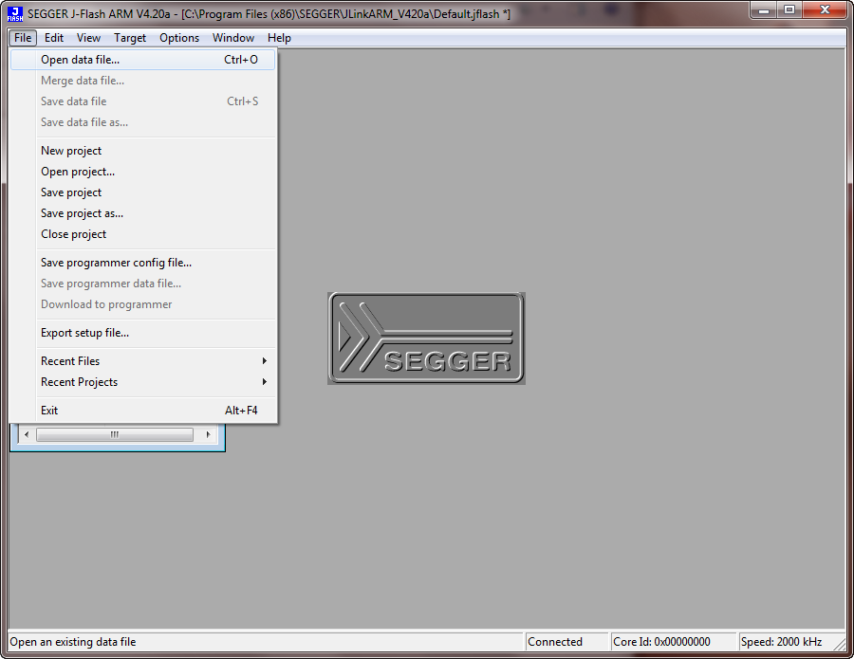
Task: Choose Open project... in the File menu
Action: click(x=78, y=172)
